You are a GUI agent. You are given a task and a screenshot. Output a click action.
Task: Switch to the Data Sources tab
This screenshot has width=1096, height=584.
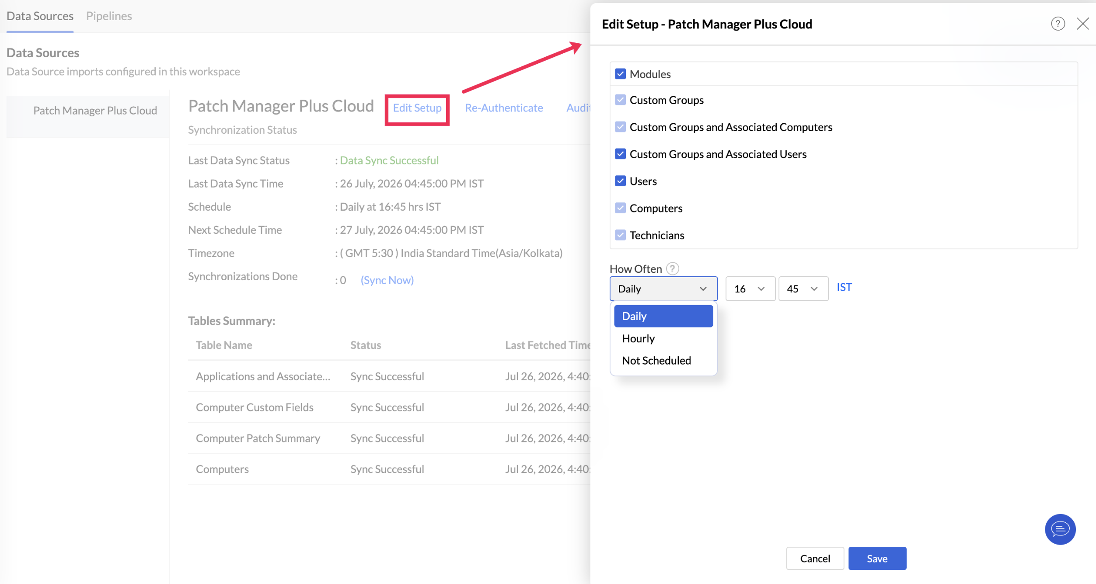pyautogui.click(x=40, y=16)
